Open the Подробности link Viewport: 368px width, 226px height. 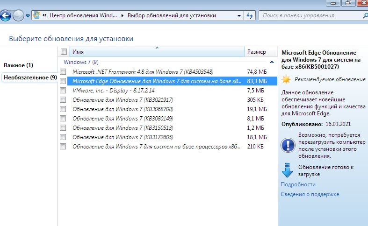tap(298, 184)
